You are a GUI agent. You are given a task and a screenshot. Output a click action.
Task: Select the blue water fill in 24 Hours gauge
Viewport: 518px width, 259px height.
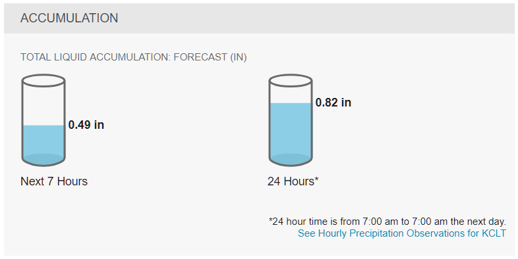[291, 133]
